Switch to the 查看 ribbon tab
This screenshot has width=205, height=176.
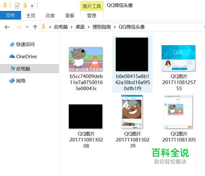[x=70, y=16]
